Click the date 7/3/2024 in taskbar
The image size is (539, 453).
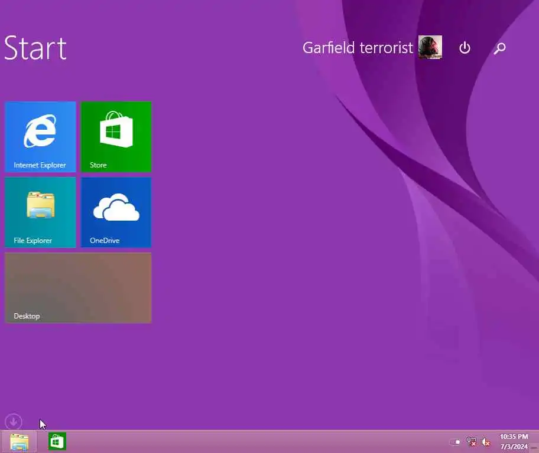pos(514,447)
